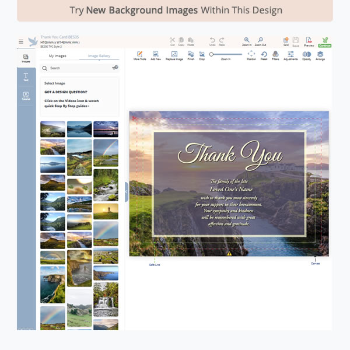Viewport: 350px width, 350px height.
Task: Click the image zoom slider handle
Action: coord(211,54)
